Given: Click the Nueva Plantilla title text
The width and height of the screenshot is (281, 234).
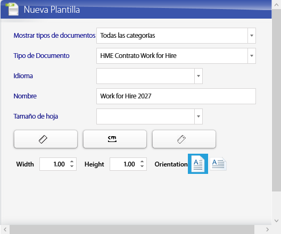Looking at the screenshot, I should (52, 10).
